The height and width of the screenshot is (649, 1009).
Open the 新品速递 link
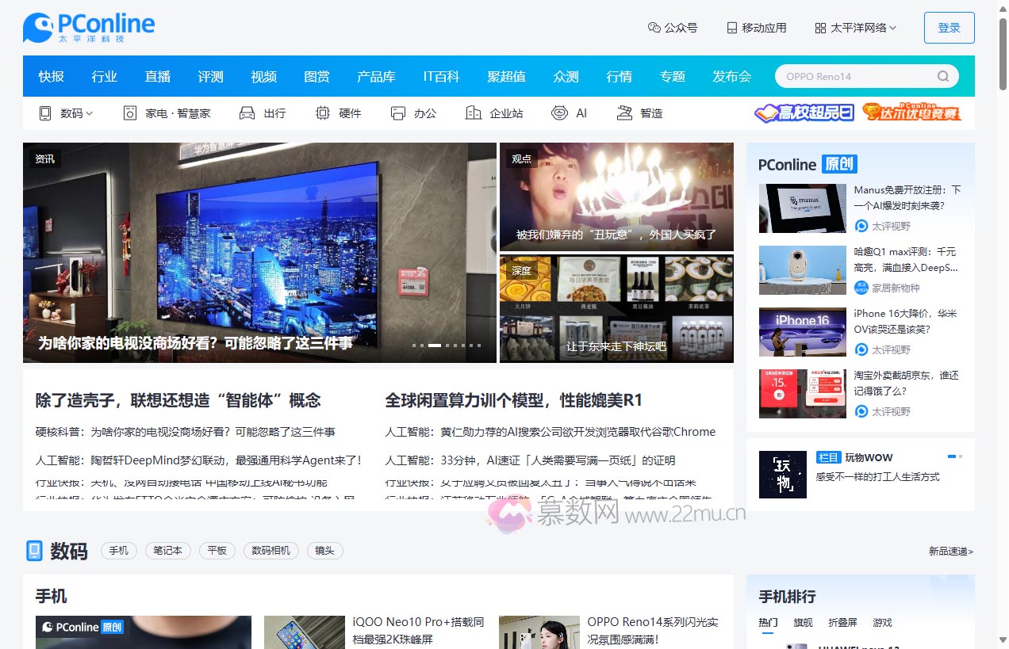(950, 551)
